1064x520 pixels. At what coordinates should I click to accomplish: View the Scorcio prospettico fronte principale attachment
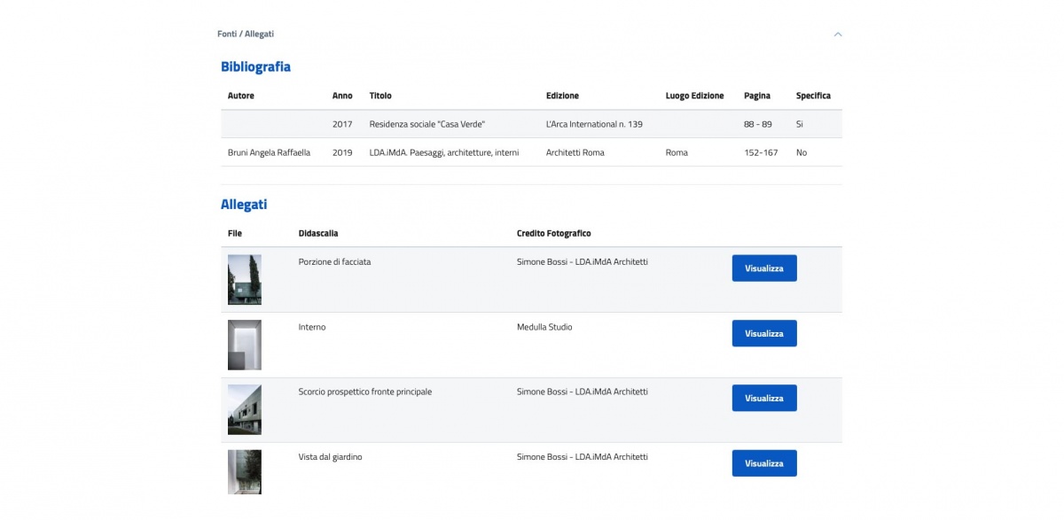tap(764, 398)
